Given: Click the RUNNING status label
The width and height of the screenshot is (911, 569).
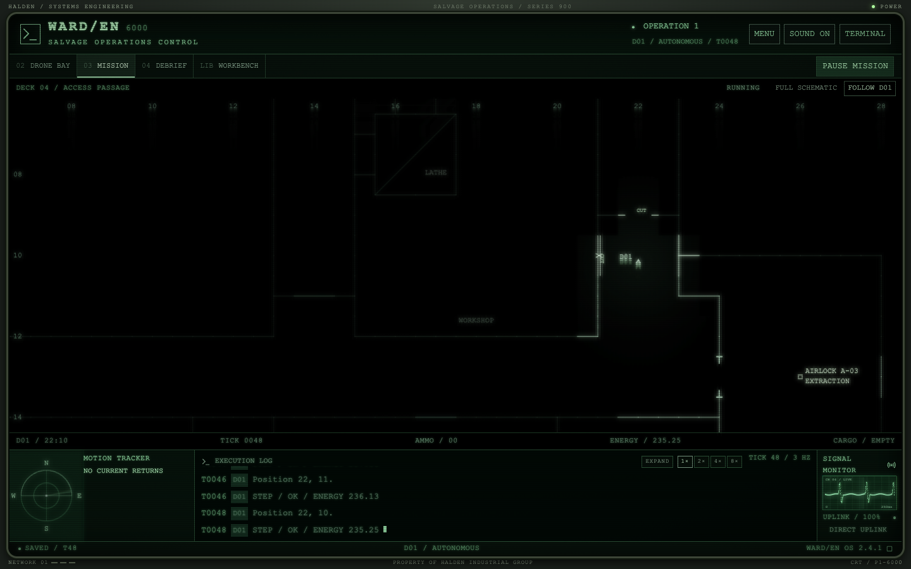Looking at the screenshot, I should pos(743,88).
